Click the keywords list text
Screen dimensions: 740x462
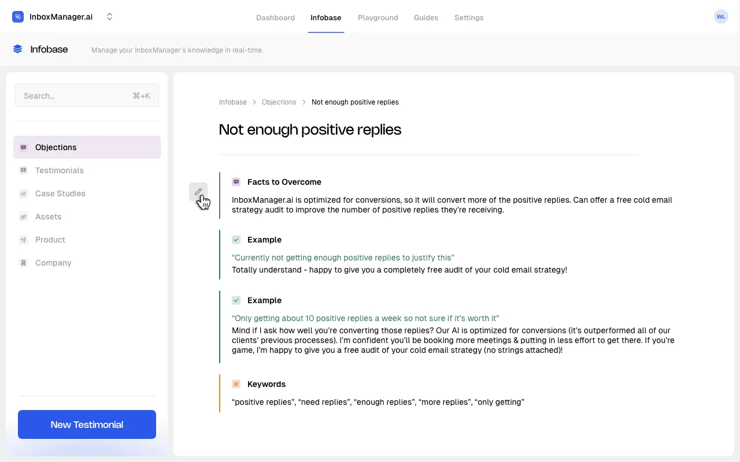pos(378,402)
